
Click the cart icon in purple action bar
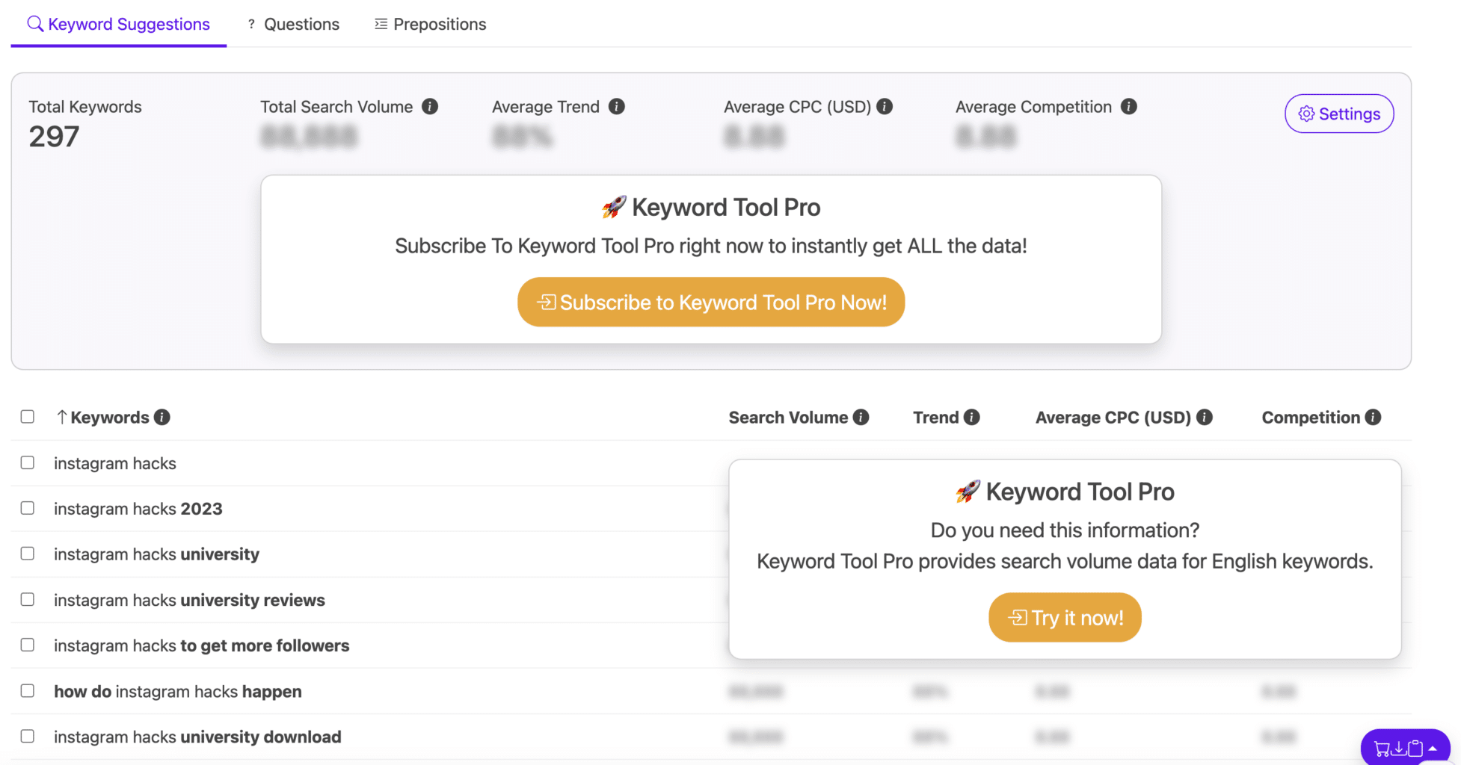click(x=1382, y=749)
